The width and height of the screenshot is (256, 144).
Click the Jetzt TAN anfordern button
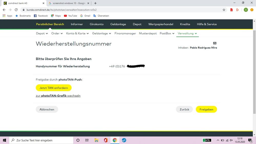(x=54, y=88)
